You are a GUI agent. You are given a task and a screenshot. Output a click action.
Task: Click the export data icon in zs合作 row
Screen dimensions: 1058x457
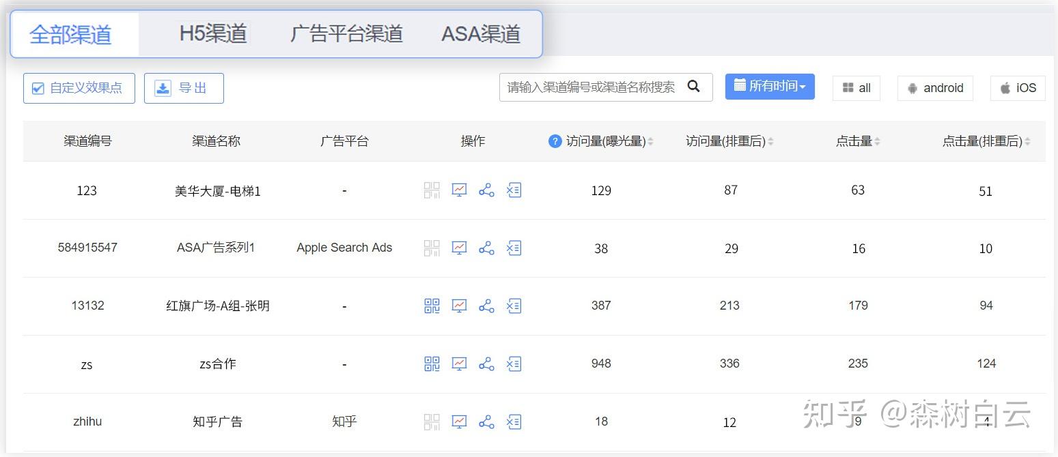click(x=514, y=364)
